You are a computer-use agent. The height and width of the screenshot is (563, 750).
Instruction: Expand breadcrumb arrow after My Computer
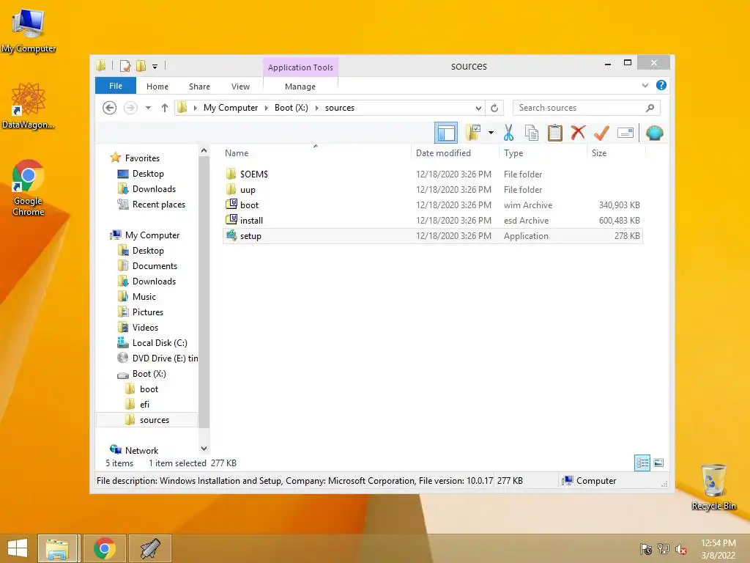(267, 108)
